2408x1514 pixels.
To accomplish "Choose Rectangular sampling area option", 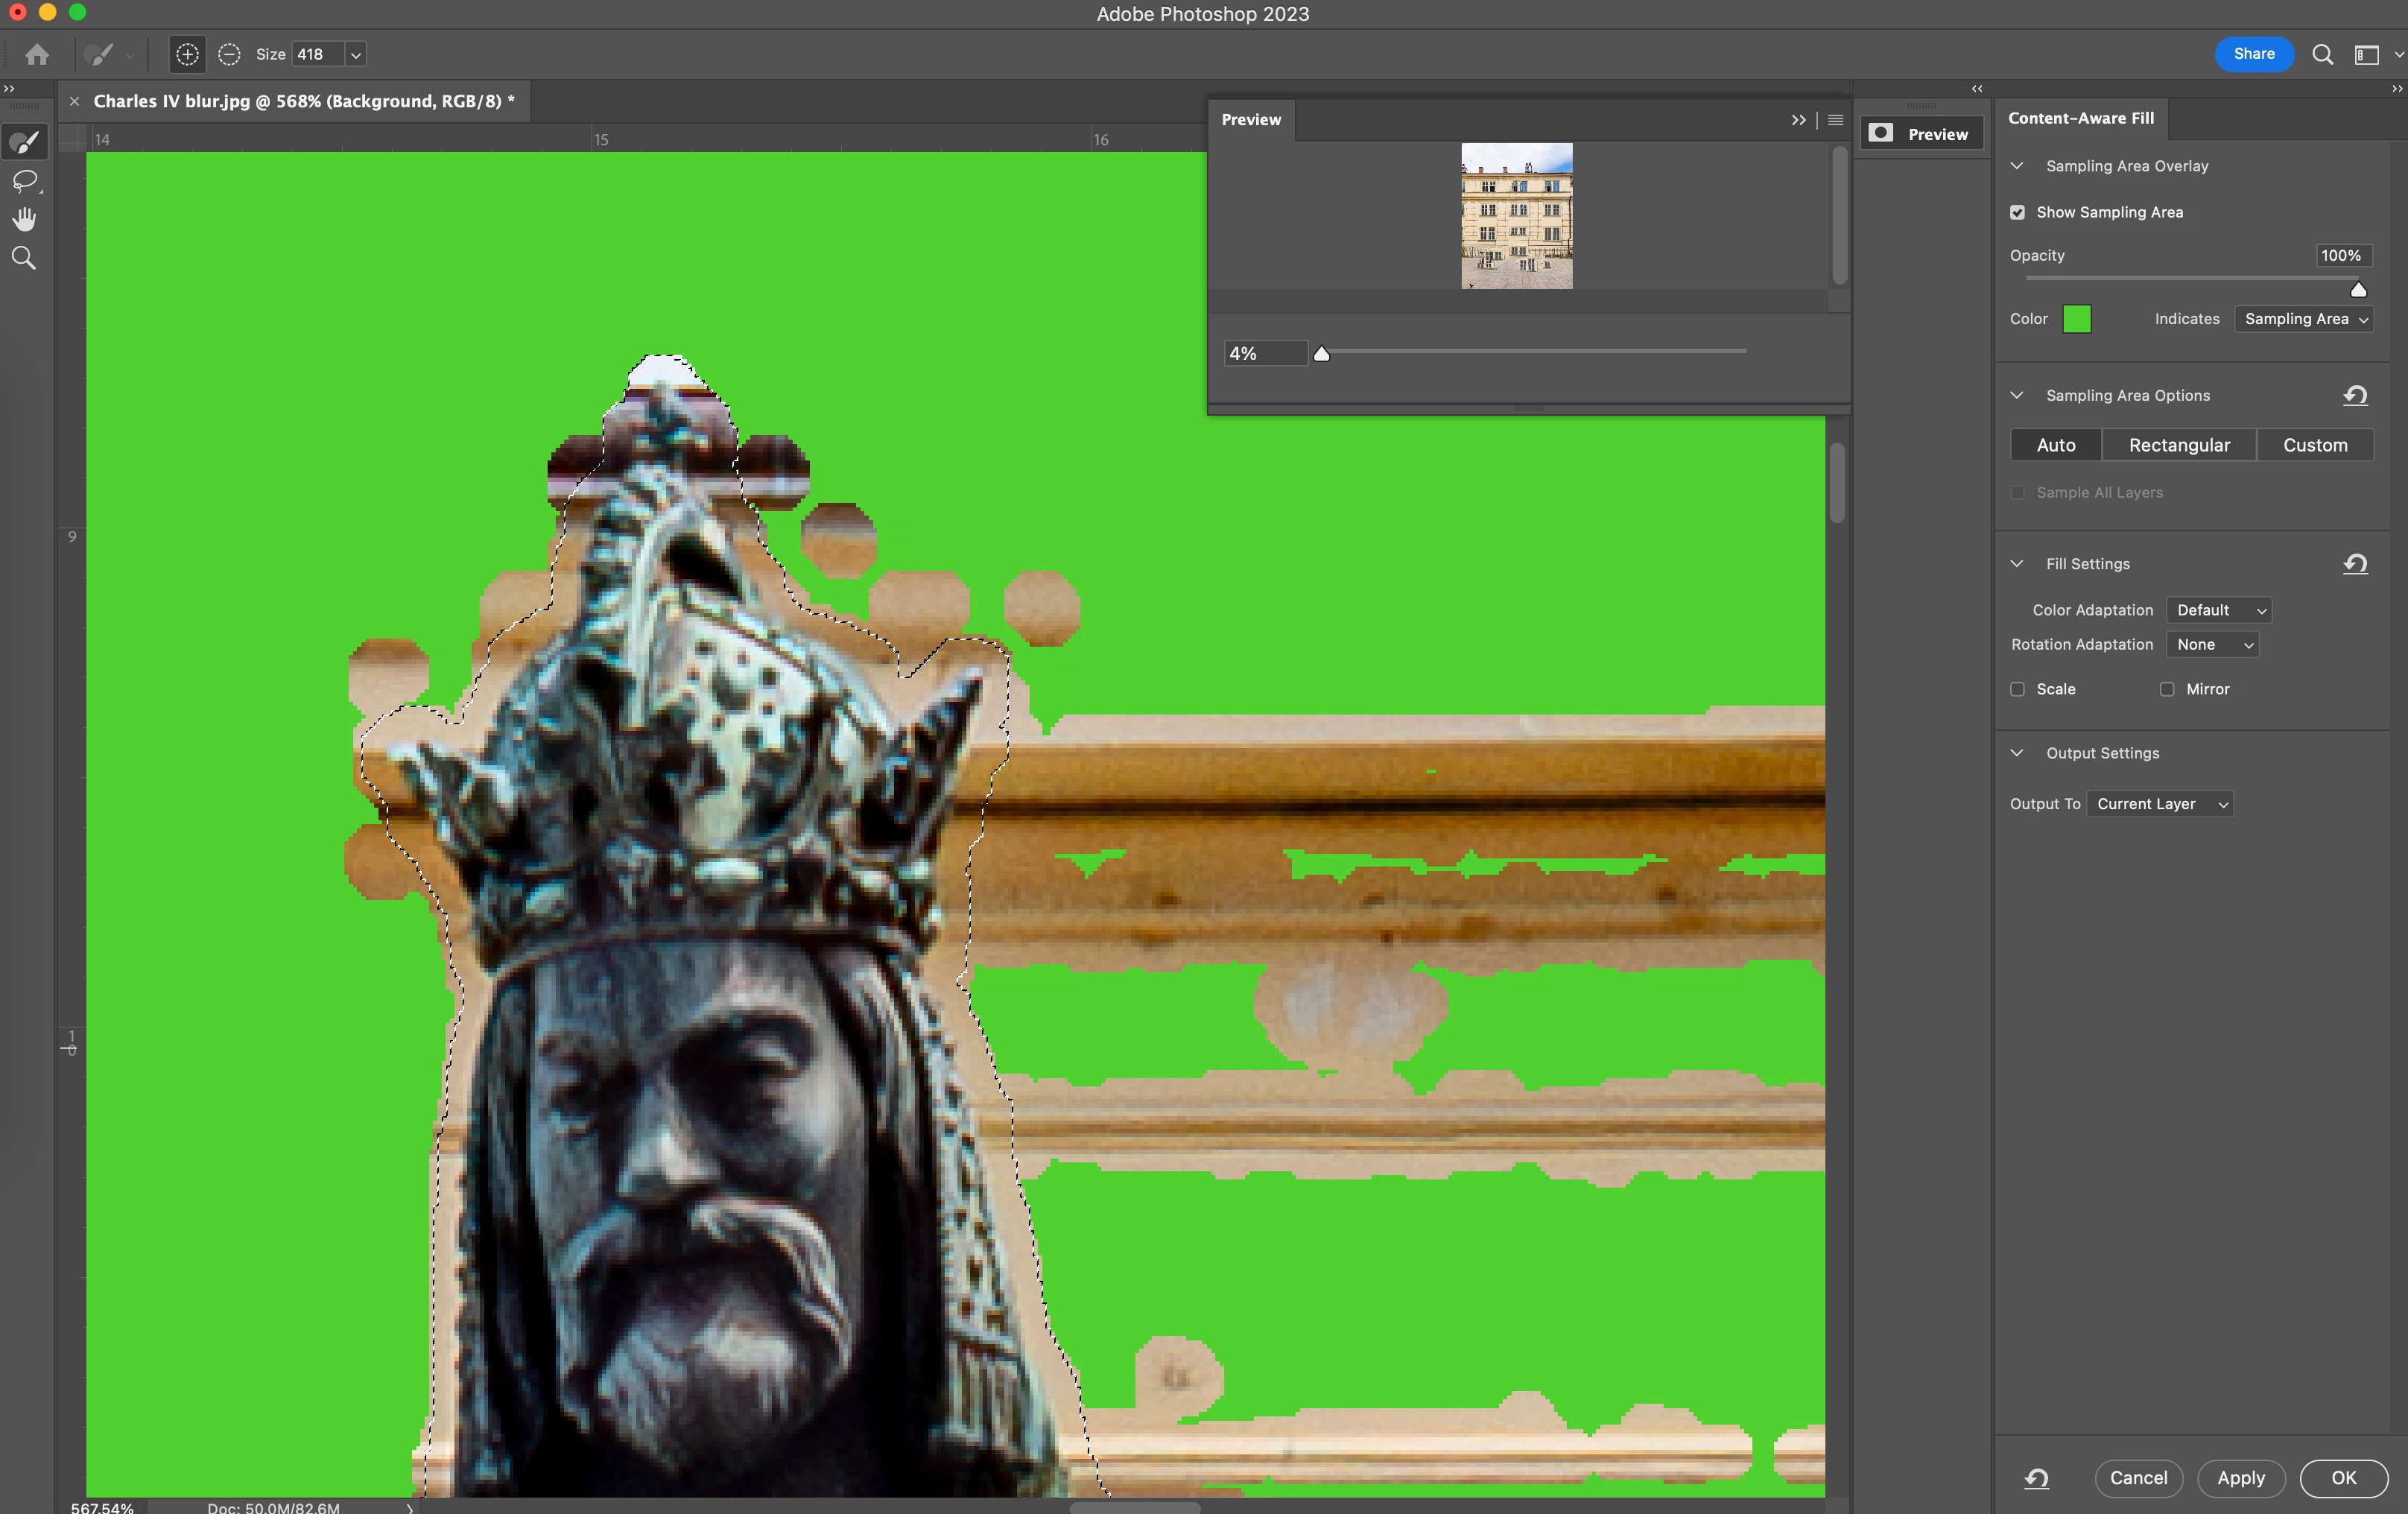I will coord(2179,445).
